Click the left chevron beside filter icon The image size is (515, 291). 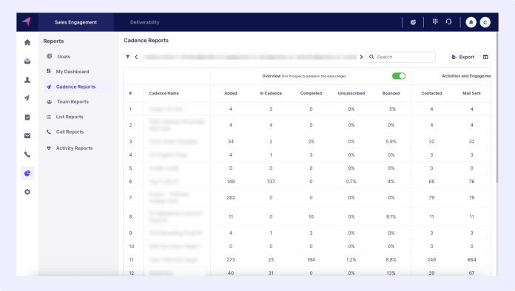coord(136,57)
